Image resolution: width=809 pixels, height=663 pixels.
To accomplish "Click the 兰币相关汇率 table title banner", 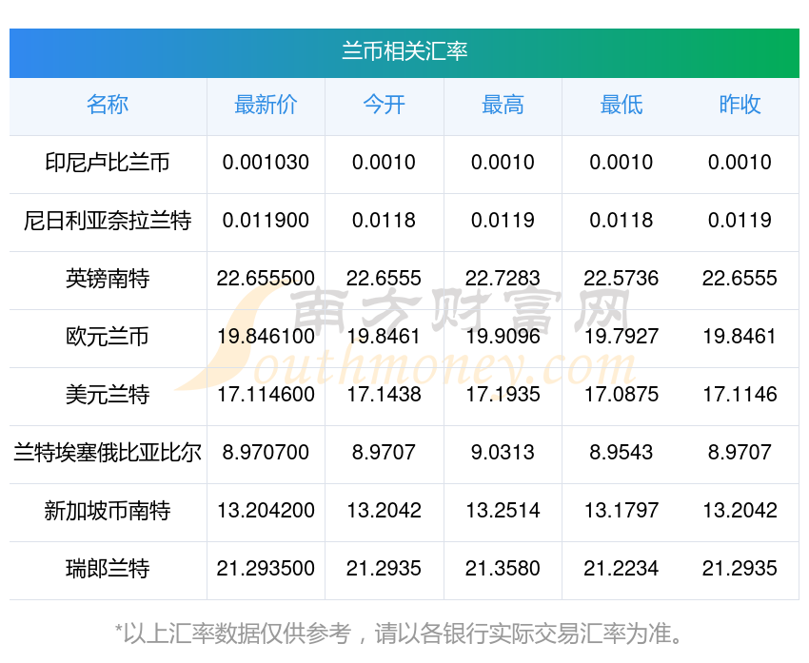I will [x=404, y=51].
